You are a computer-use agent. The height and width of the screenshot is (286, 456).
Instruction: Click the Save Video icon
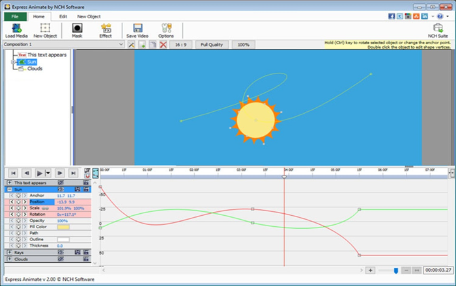[137, 28]
